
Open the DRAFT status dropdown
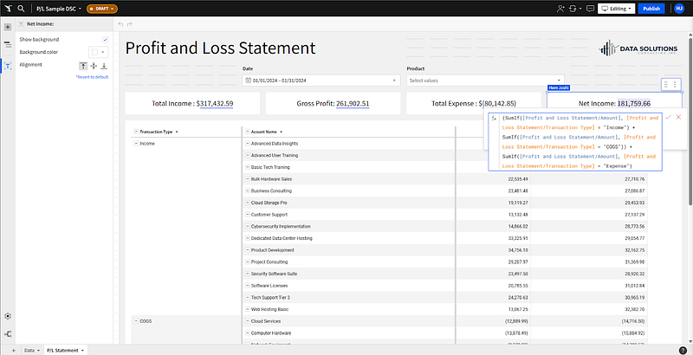point(102,8)
